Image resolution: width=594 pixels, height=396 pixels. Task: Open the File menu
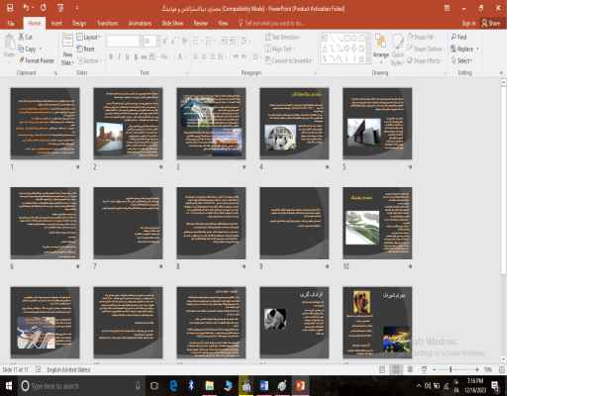[x=10, y=22]
